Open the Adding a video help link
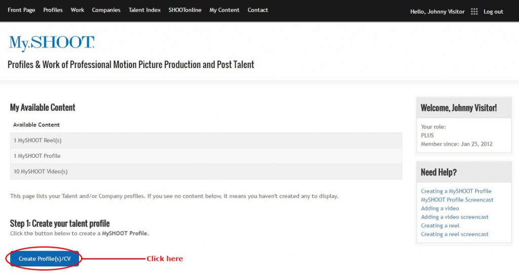 pyautogui.click(x=439, y=208)
